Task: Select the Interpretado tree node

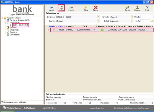Action: 14,30
